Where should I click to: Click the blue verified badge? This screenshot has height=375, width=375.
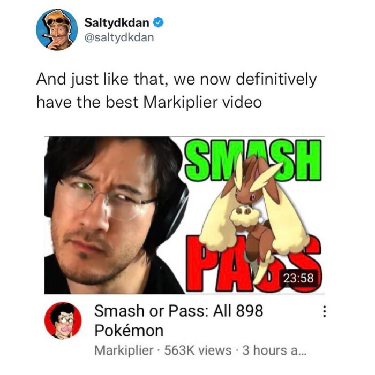(158, 22)
